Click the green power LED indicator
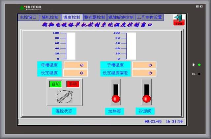 pos(199,65)
